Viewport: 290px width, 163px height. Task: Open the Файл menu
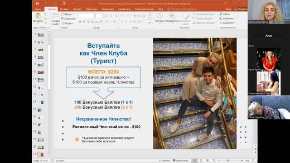pos(38,9)
